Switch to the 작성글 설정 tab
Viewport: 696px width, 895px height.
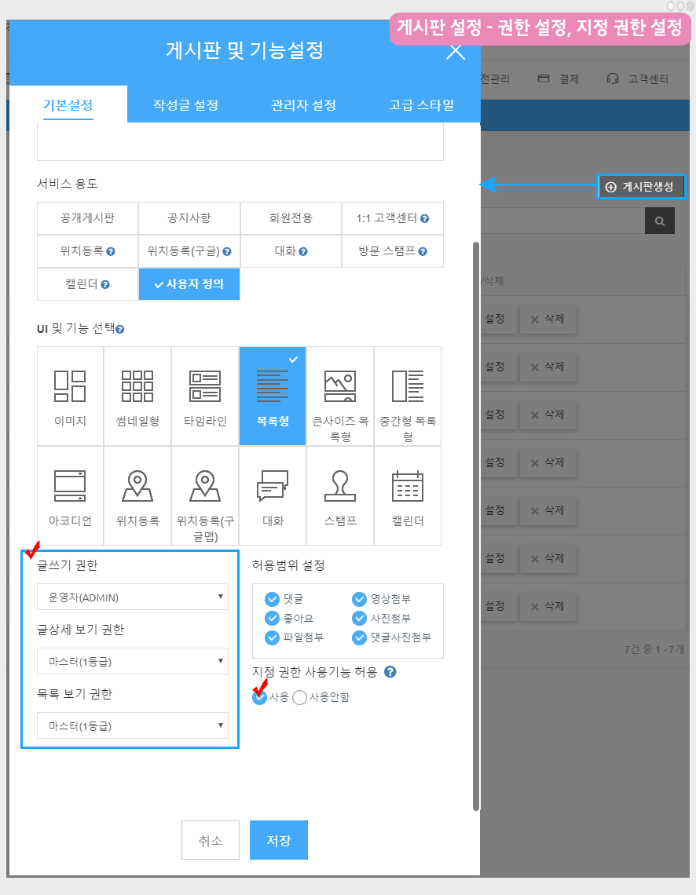click(x=185, y=105)
